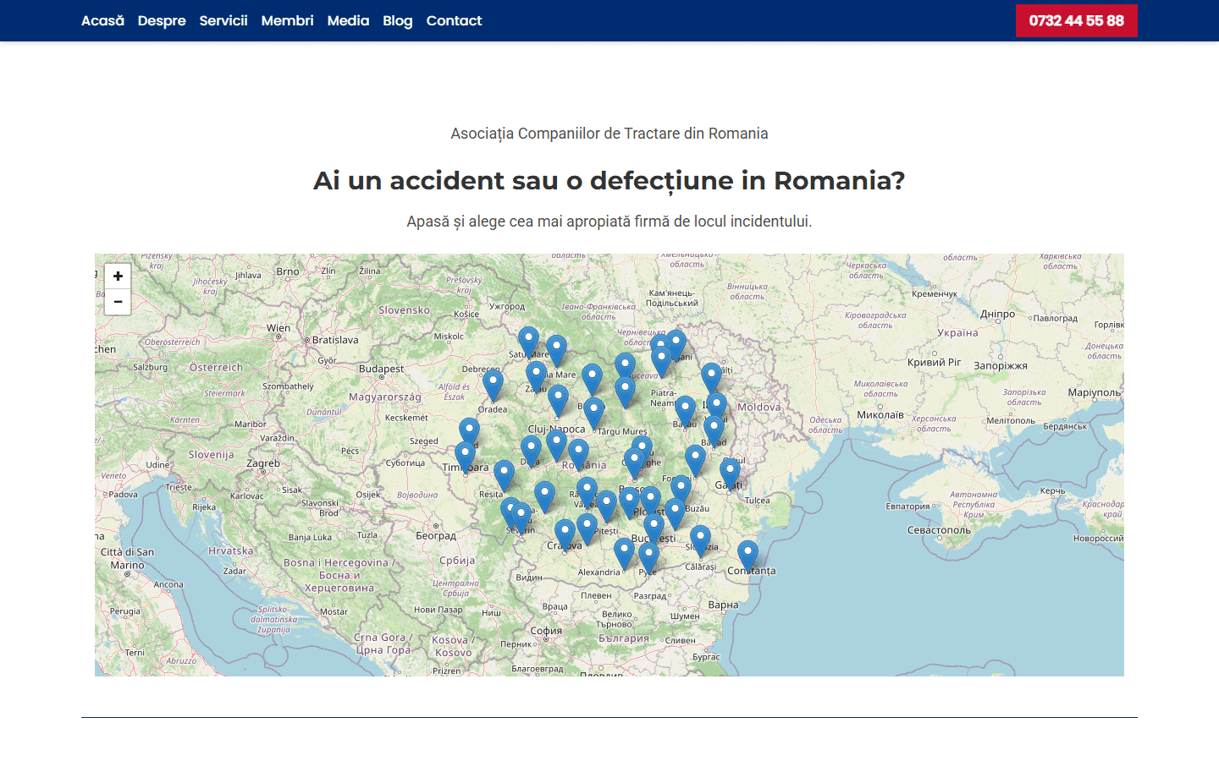The height and width of the screenshot is (761, 1219).
Task: Zoom in on the map
Action: pos(118,276)
